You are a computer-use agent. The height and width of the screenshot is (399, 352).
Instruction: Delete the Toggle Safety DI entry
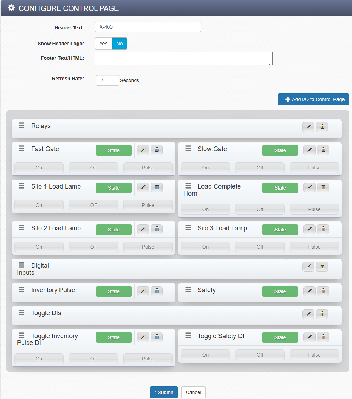point(323,337)
